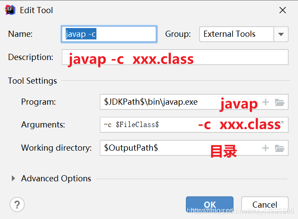Click the Program input field
The height and width of the screenshot is (219, 298).
pos(194,102)
